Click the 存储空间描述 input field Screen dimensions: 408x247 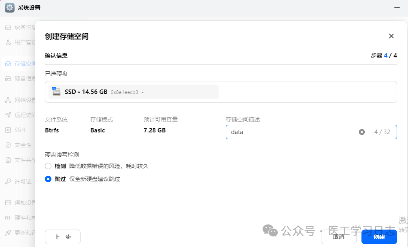pyautogui.click(x=291, y=132)
